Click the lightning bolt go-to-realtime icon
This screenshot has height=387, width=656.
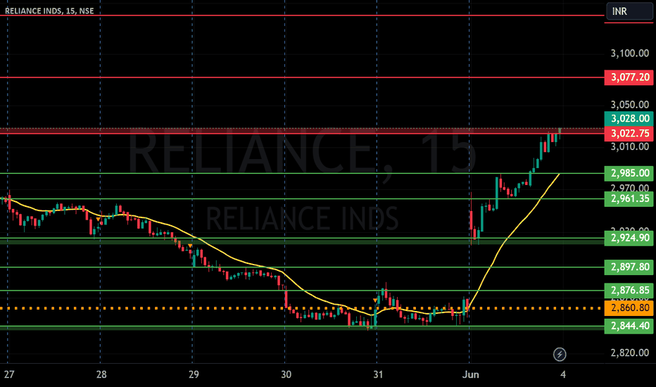point(560,355)
